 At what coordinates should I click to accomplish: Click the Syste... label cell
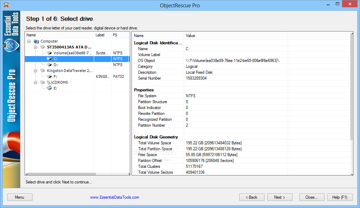(102, 53)
